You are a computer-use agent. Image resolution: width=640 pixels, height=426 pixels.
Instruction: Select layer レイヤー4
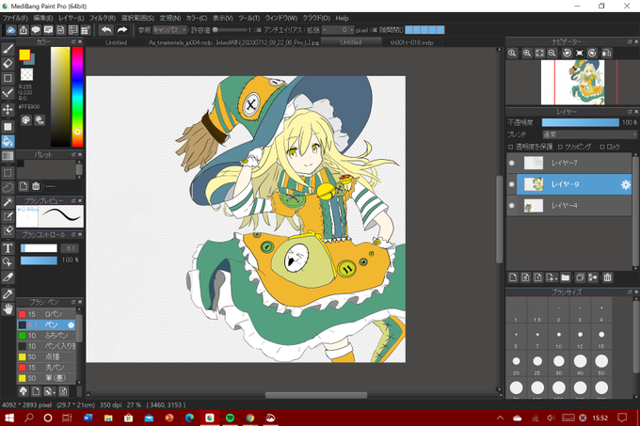(569, 206)
